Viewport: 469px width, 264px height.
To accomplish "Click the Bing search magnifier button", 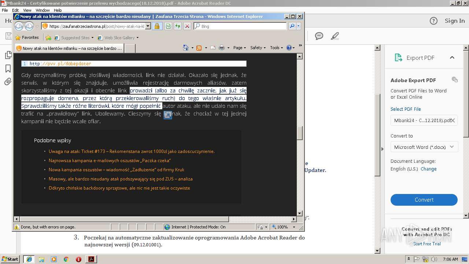I will click(292, 26).
